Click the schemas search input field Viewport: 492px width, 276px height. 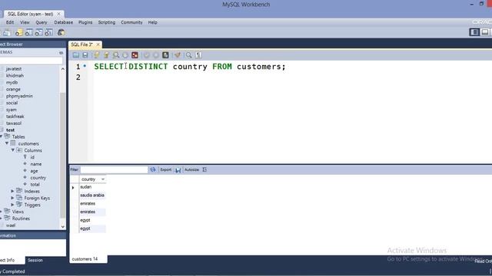pyautogui.click(x=31, y=61)
